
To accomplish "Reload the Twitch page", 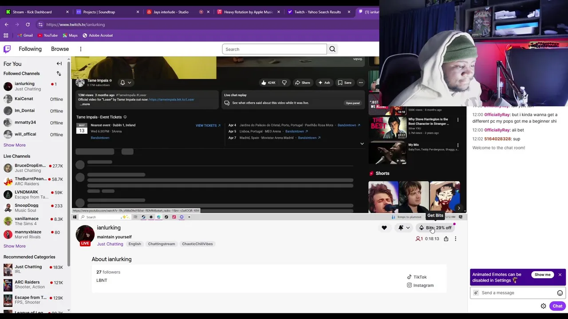I will coord(28,24).
